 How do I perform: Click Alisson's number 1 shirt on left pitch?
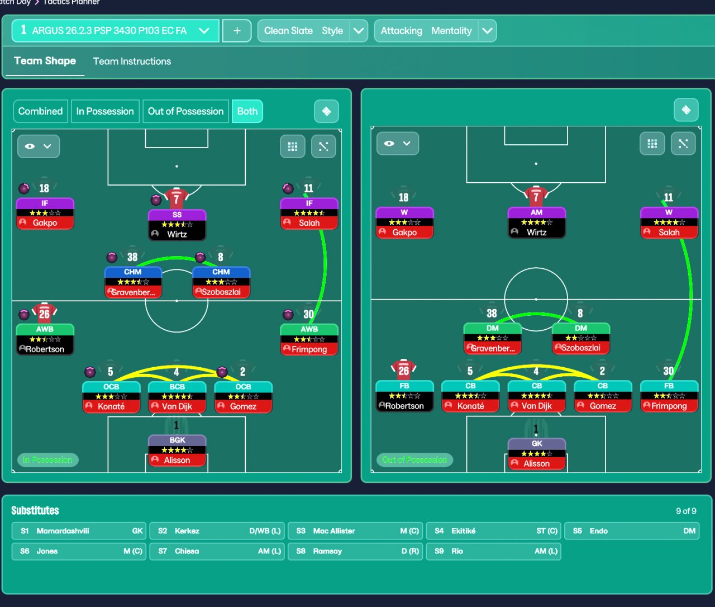(177, 425)
